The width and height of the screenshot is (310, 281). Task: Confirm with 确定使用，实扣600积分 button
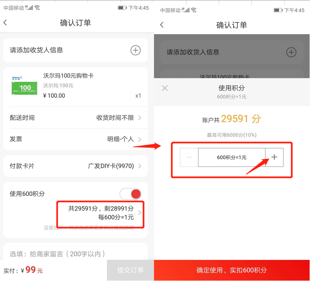(x=232, y=270)
